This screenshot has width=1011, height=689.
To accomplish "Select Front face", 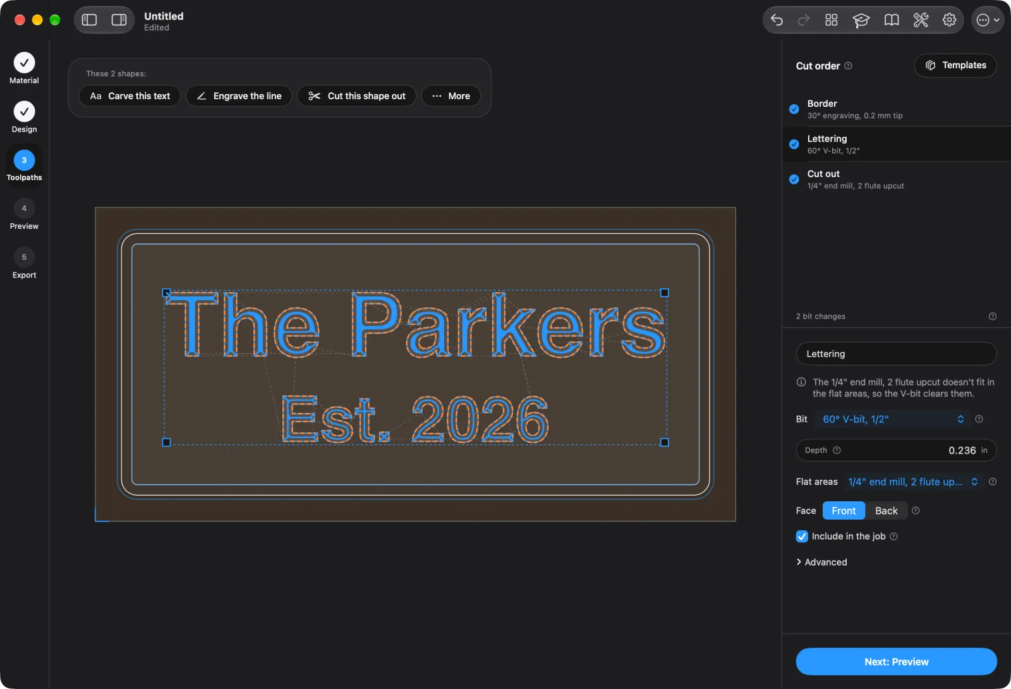I will point(844,511).
